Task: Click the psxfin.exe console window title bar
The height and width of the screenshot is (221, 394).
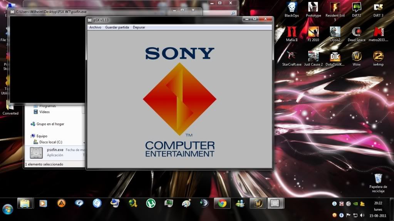Action: point(91,12)
